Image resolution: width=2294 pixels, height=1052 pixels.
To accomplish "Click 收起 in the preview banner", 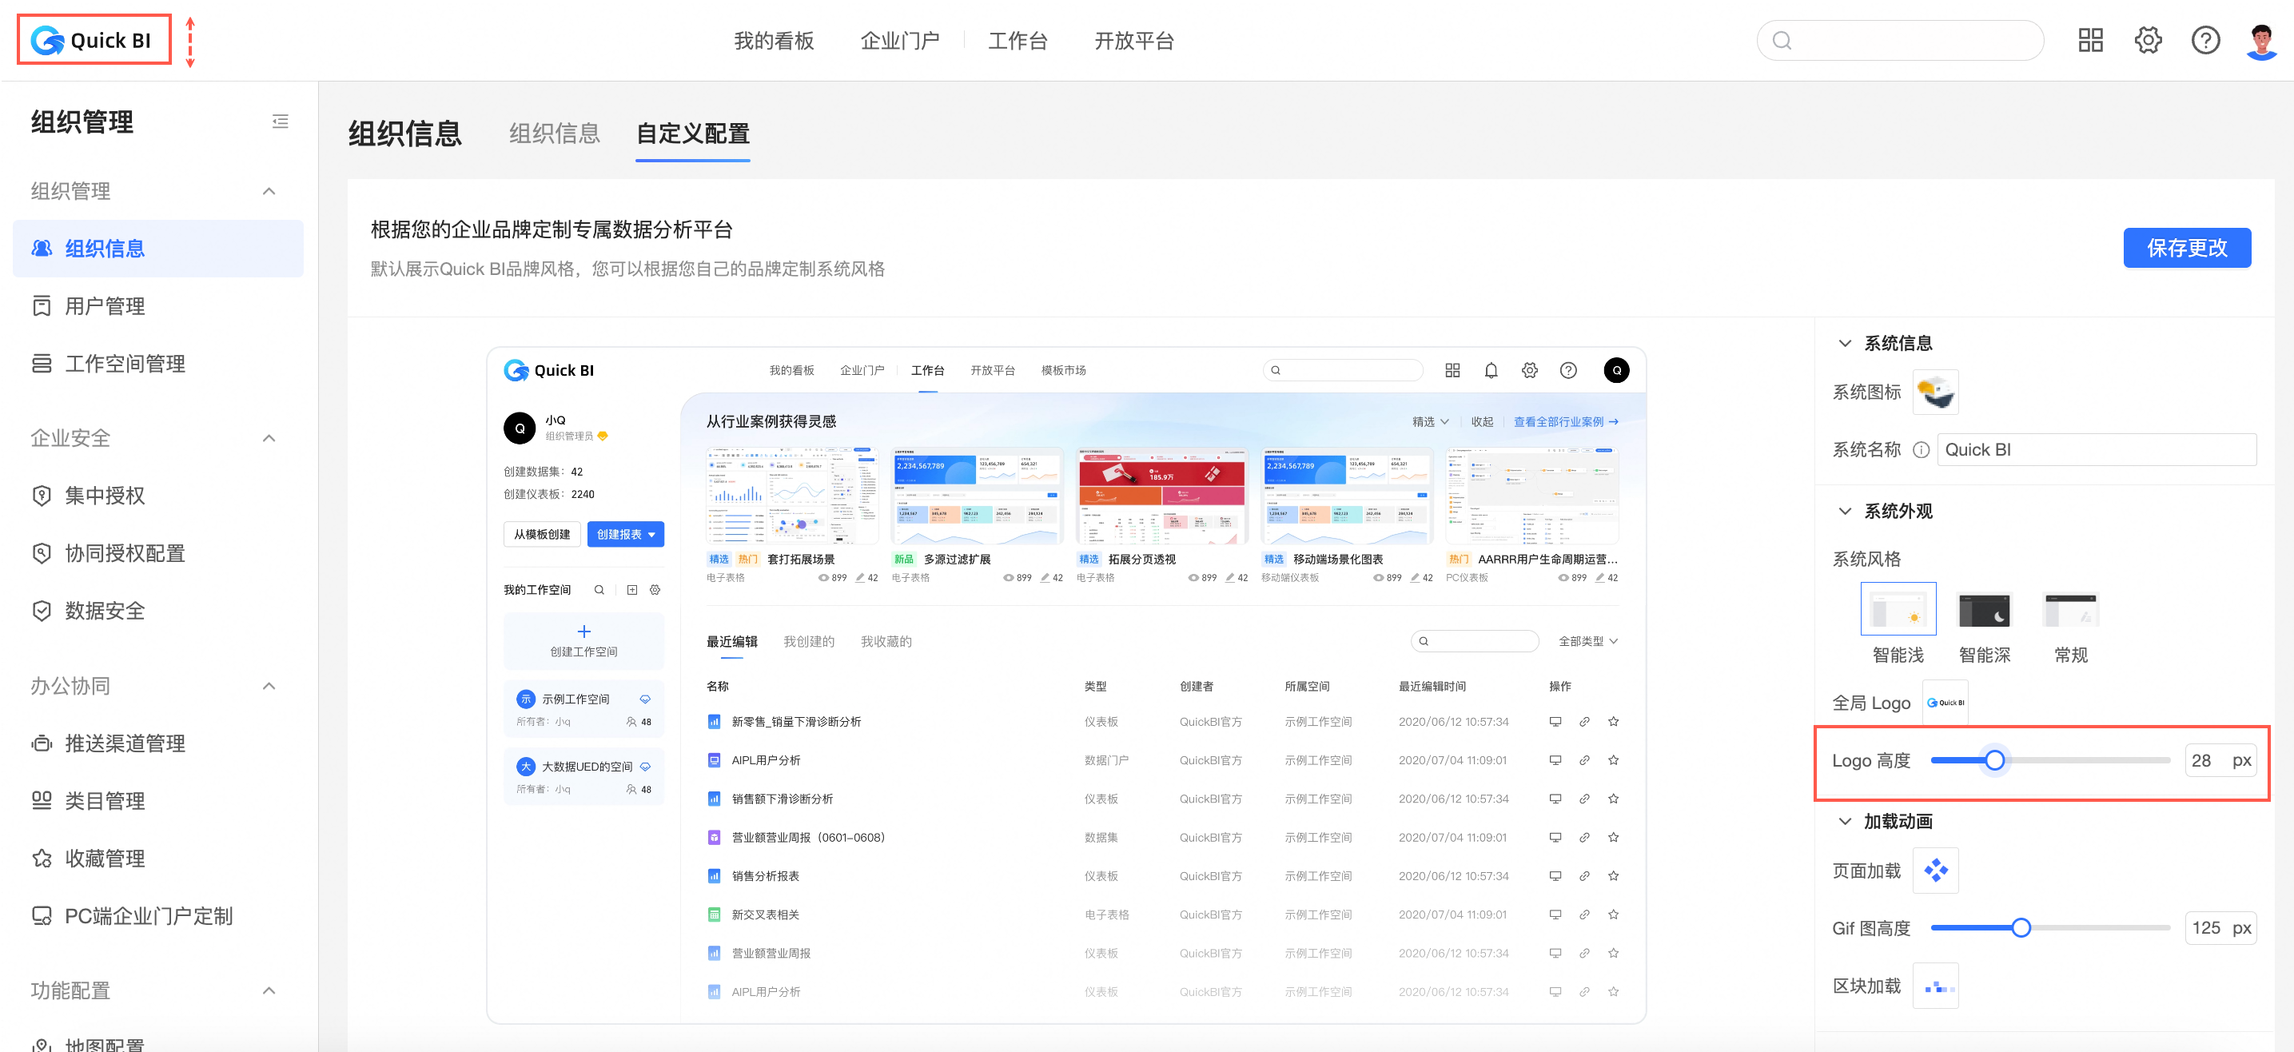I will click(1481, 422).
